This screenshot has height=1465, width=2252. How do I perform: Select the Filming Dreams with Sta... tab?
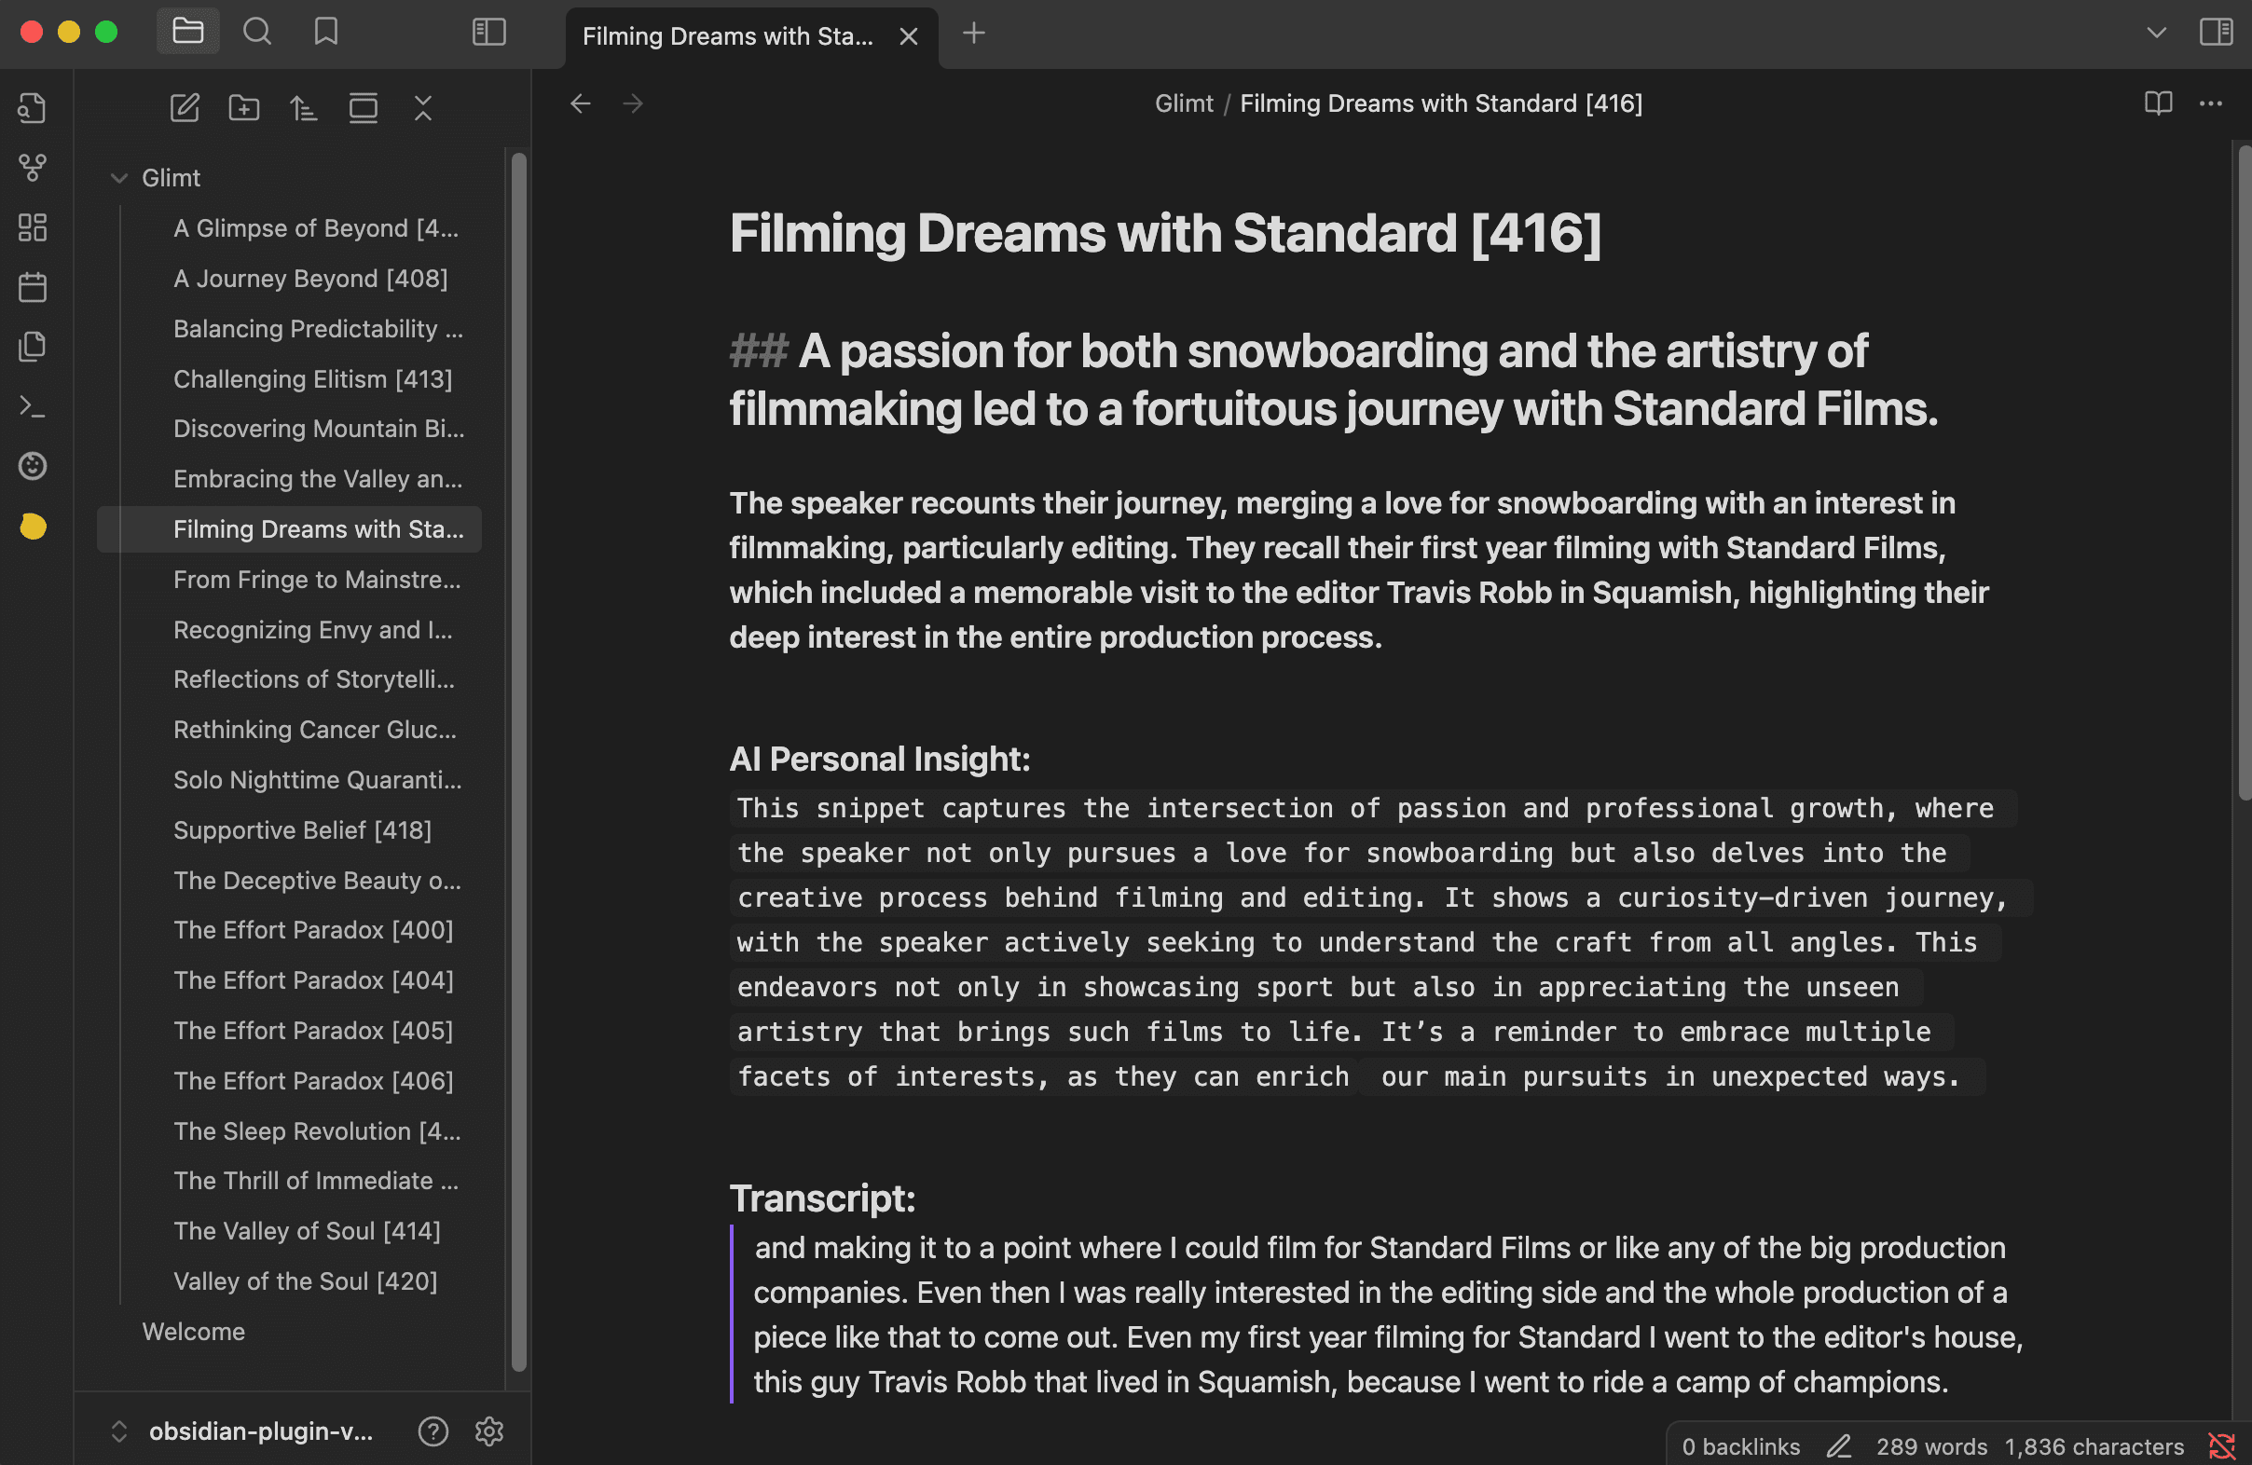(x=727, y=36)
